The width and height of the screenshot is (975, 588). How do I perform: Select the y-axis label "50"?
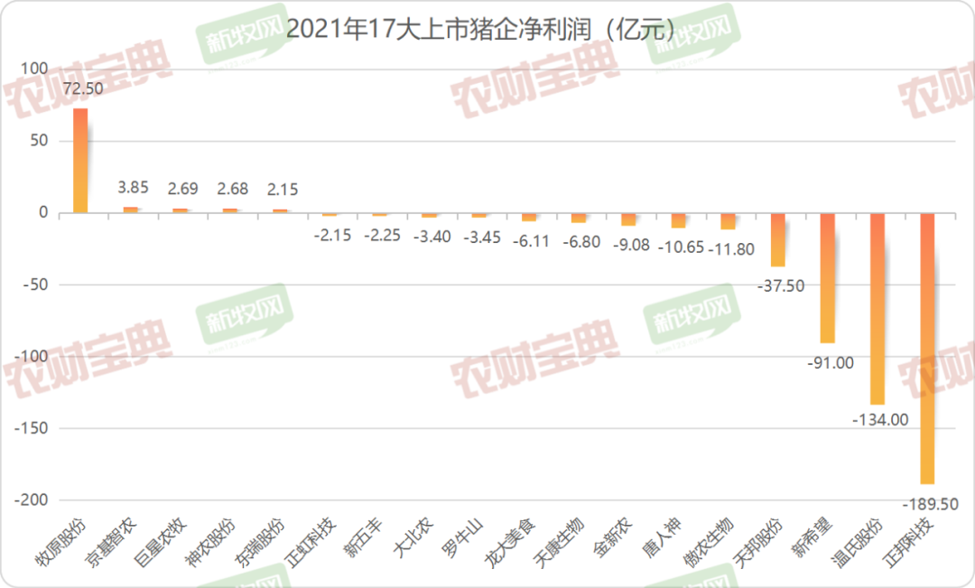[x=39, y=141]
